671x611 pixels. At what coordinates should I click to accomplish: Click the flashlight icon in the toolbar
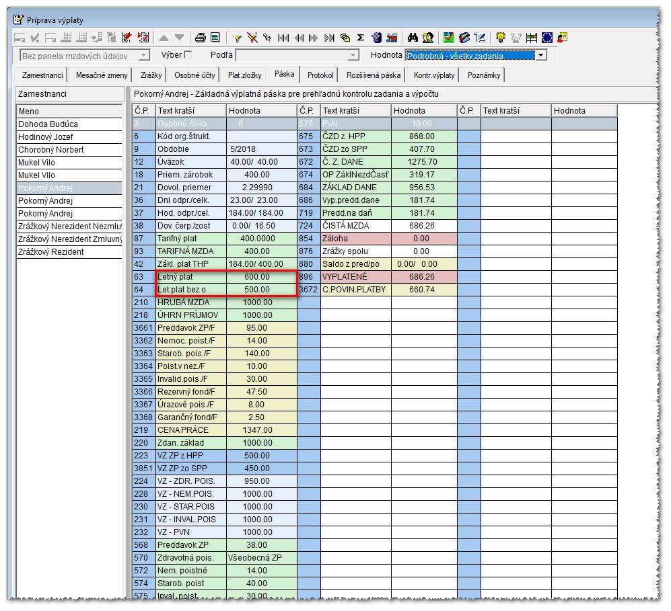click(x=267, y=38)
